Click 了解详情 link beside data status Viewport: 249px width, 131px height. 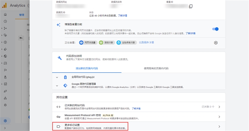[x=123, y=16]
